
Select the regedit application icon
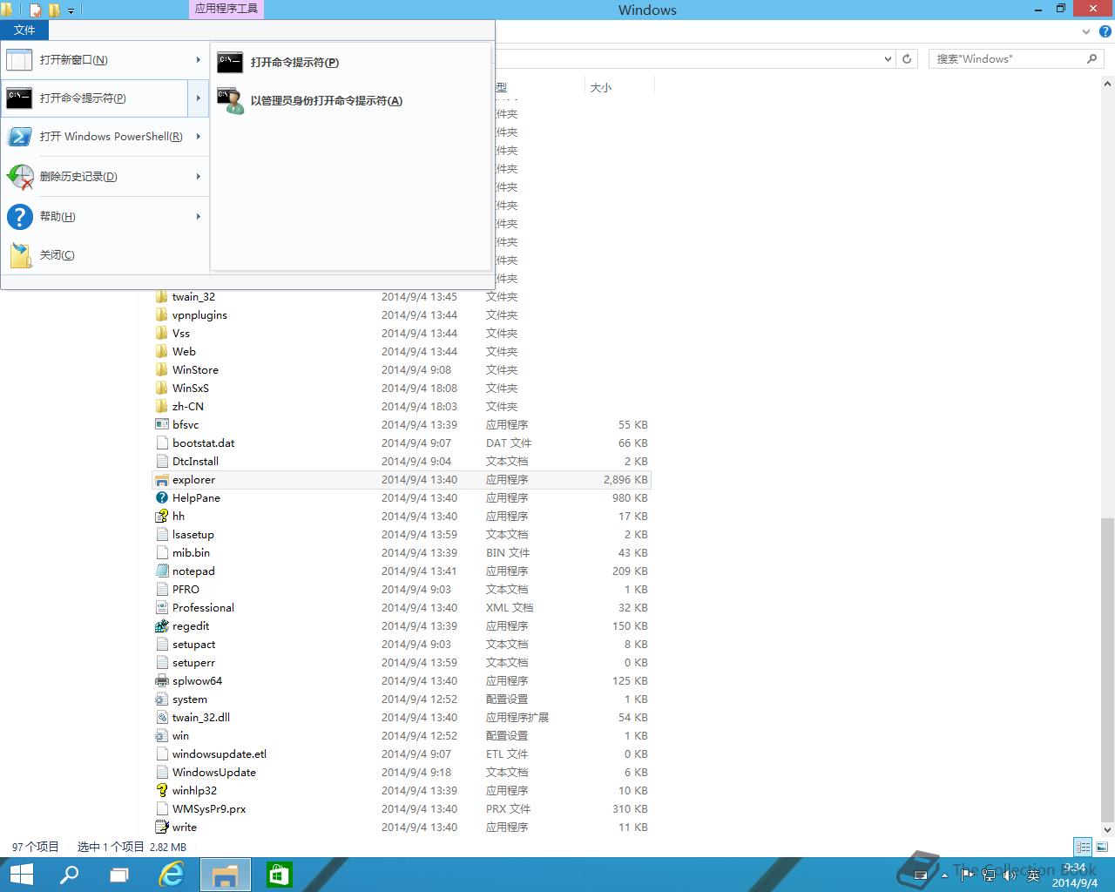pos(161,626)
